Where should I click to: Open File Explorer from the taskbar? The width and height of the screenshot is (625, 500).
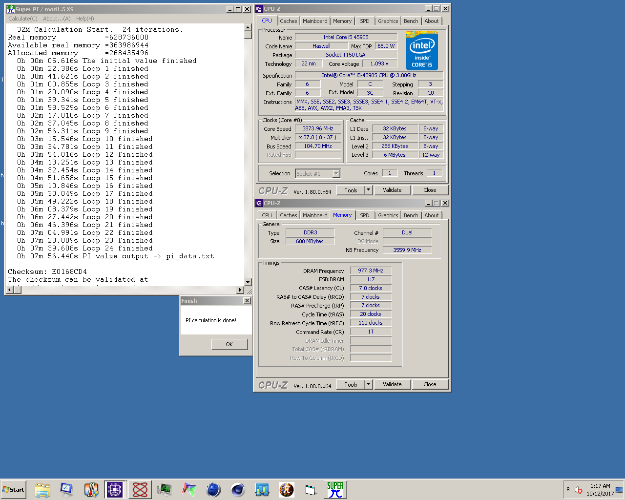42,490
